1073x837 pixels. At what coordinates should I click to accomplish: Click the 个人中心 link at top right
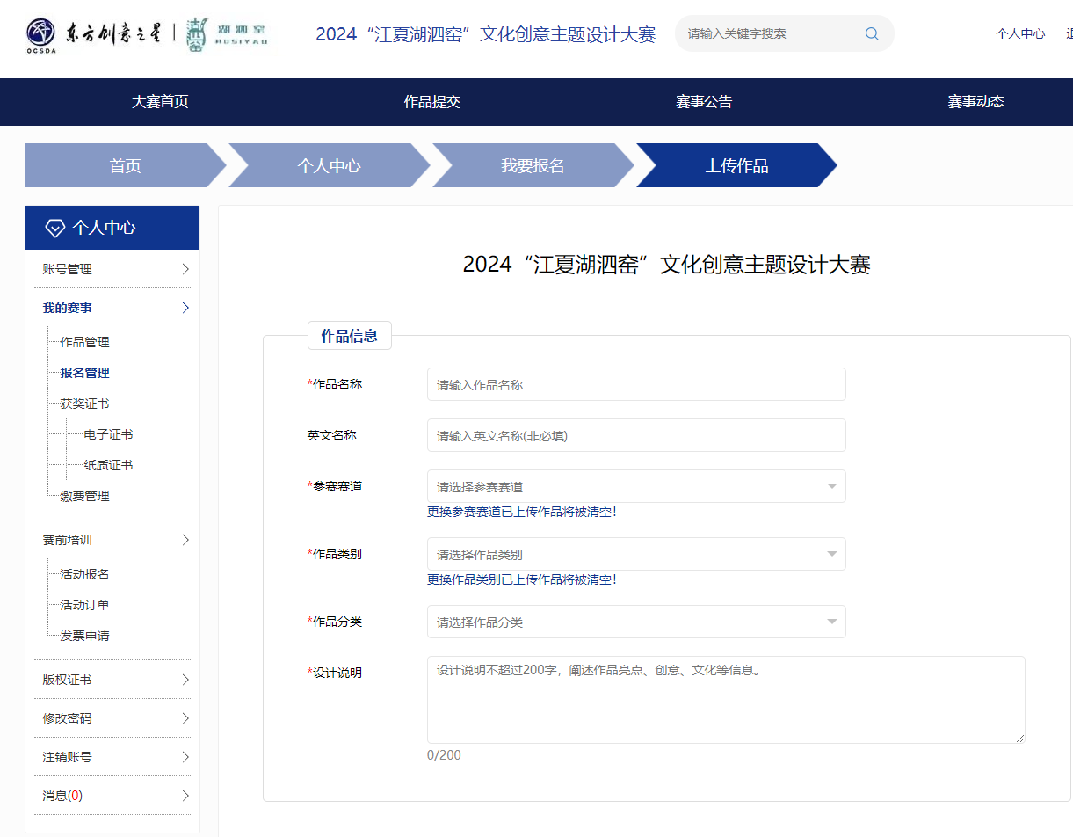(x=1019, y=33)
